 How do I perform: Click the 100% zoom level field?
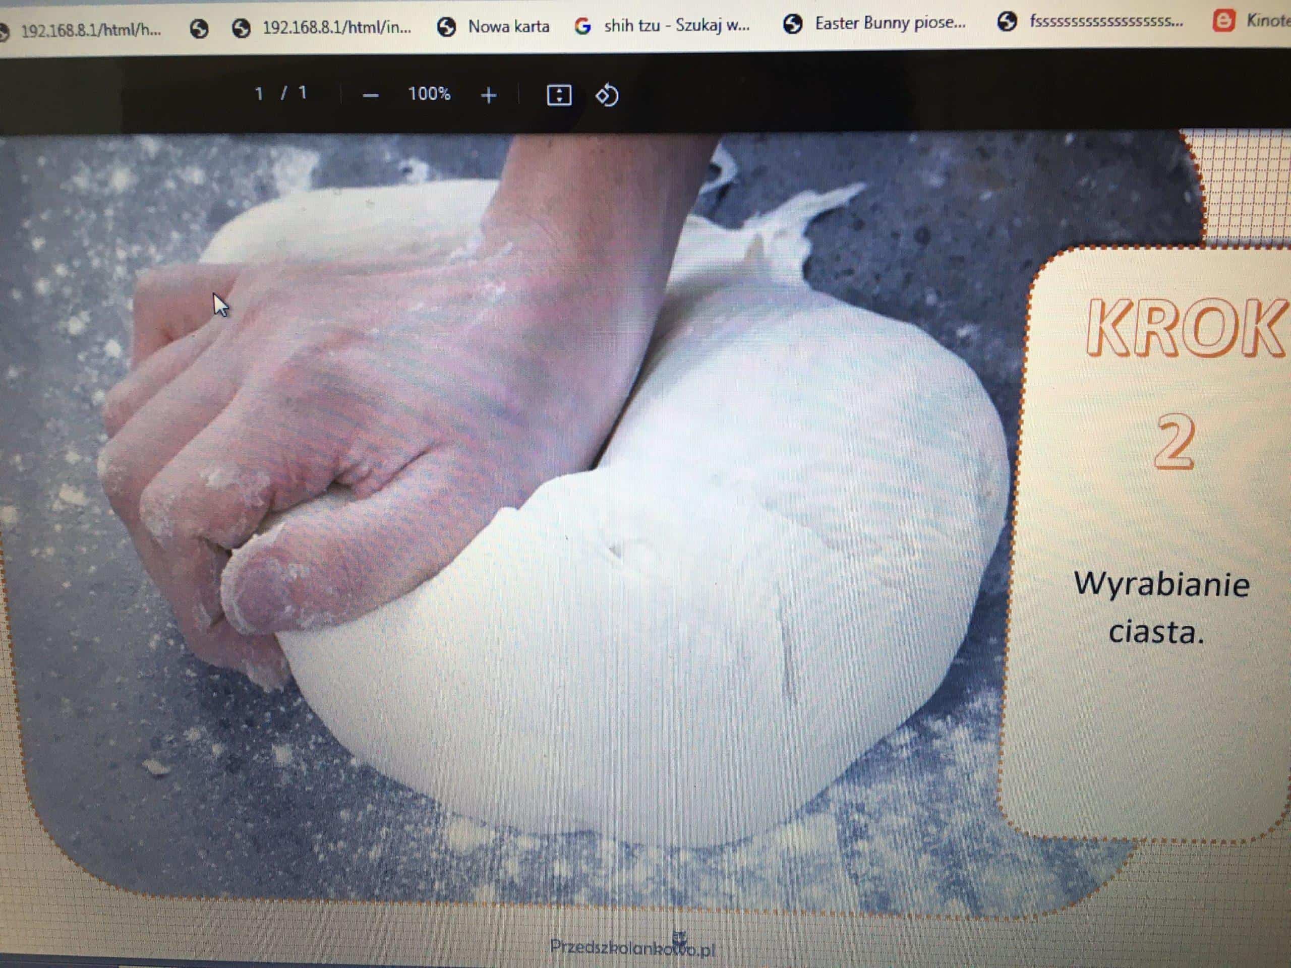click(x=429, y=94)
